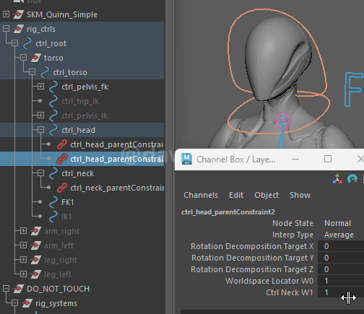
Task: Click the ctrl_hip_ik curve icon
Action: (x=53, y=101)
